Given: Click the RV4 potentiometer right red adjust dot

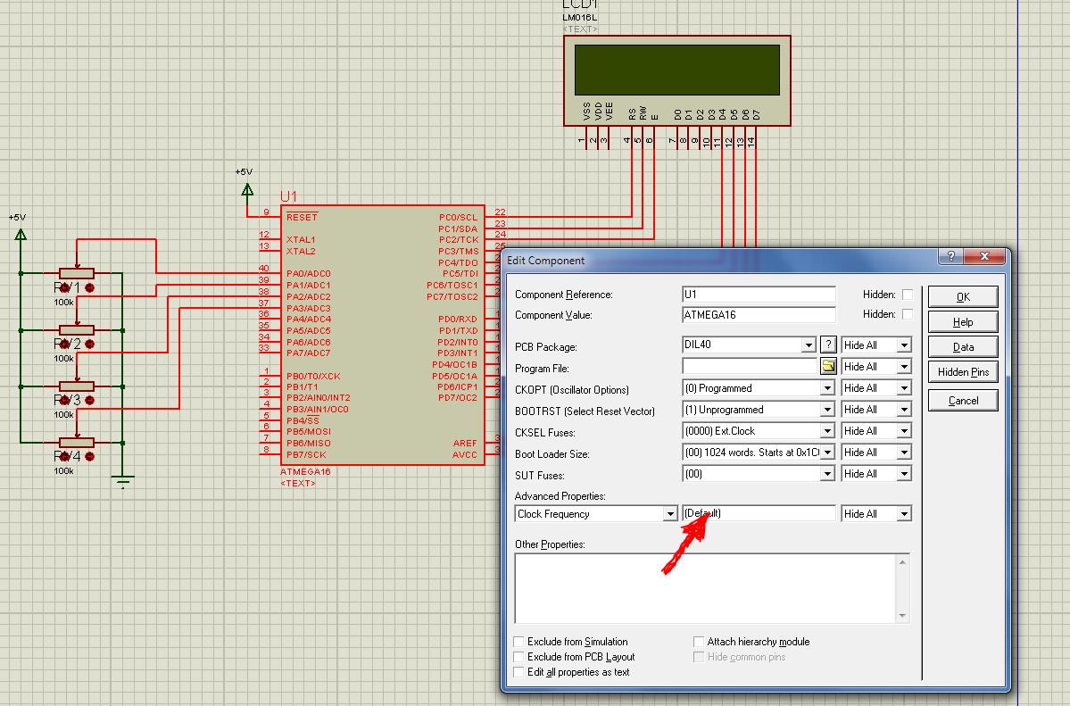Looking at the screenshot, I should click(x=89, y=456).
